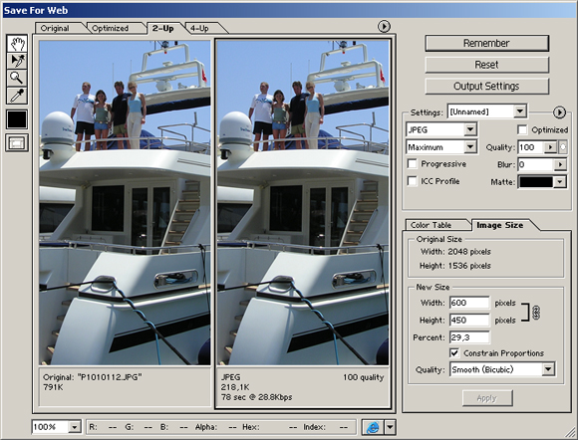This screenshot has width=578, height=440.
Task: Uncheck Constrain Proportions
Action: 454,353
